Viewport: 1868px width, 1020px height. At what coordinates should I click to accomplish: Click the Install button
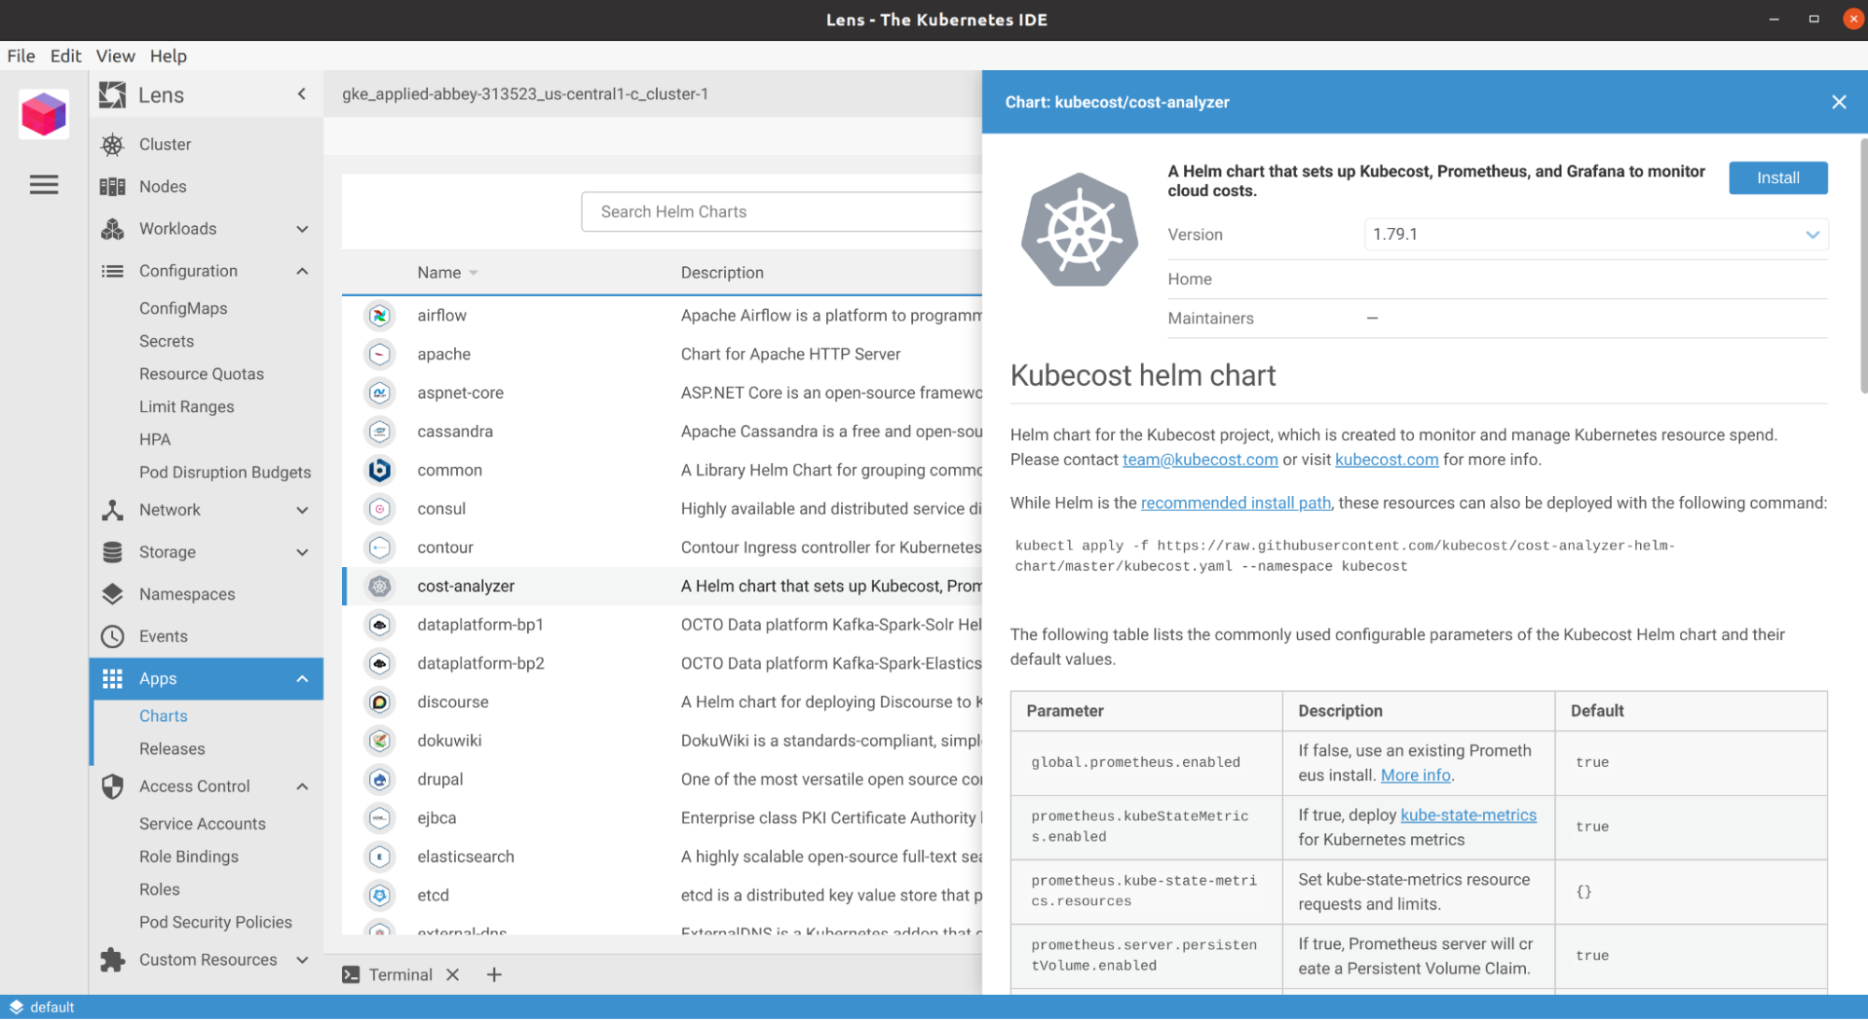pyautogui.click(x=1777, y=177)
